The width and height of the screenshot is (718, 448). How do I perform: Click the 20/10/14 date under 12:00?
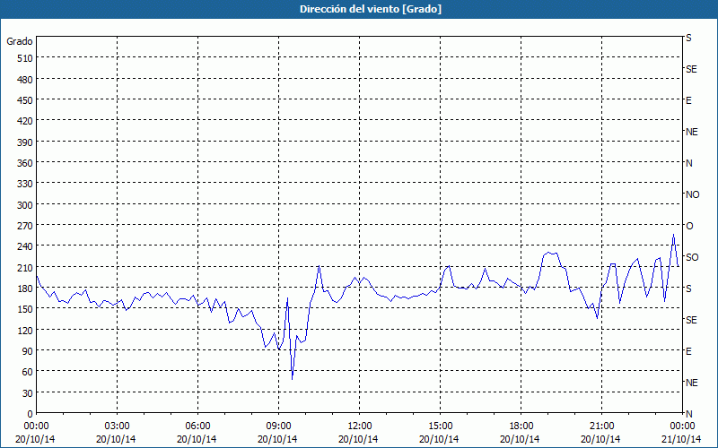[x=358, y=439]
